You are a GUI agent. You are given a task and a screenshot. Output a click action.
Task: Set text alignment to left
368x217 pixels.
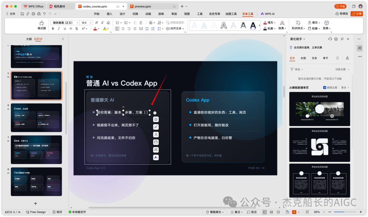click(x=117, y=29)
